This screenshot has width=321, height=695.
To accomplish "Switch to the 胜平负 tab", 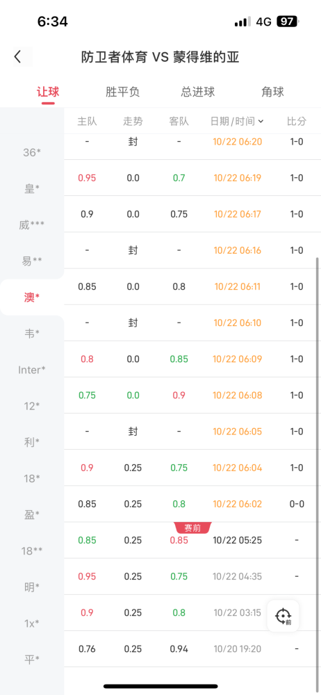I will click(x=123, y=92).
